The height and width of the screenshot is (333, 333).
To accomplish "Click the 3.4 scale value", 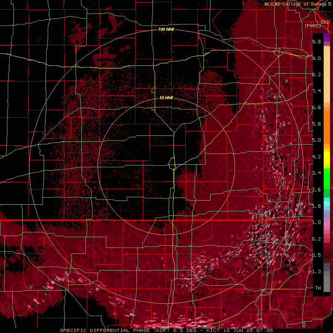I will click(x=316, y=173).
